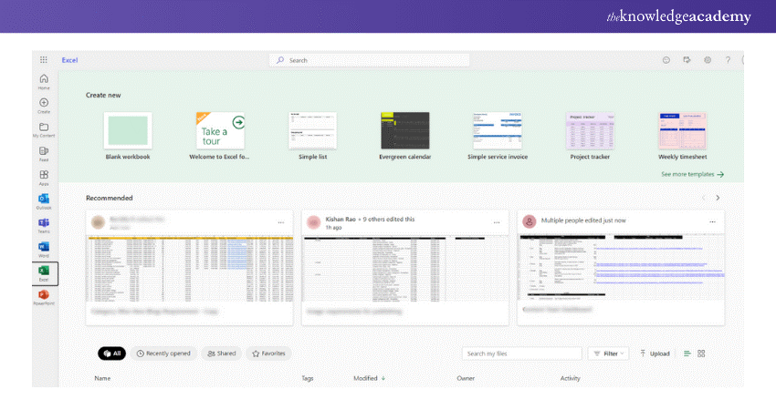
Task: Open Outlook from the sidebar
Action: click(44, 200)
